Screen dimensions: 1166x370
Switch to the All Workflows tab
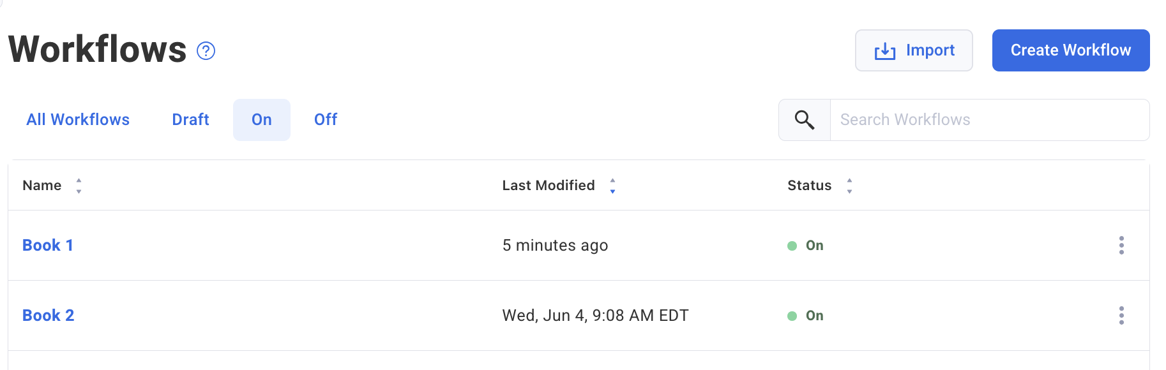coord(78,119)
